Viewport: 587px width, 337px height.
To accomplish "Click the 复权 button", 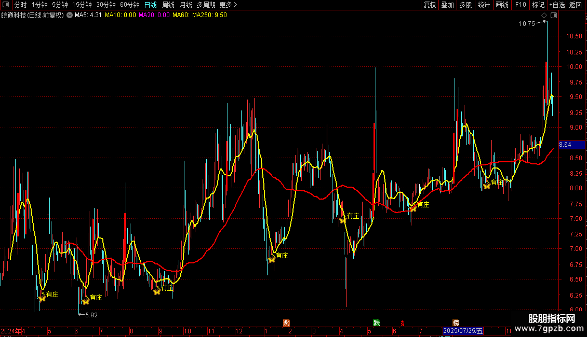I will tap(430, 5).
